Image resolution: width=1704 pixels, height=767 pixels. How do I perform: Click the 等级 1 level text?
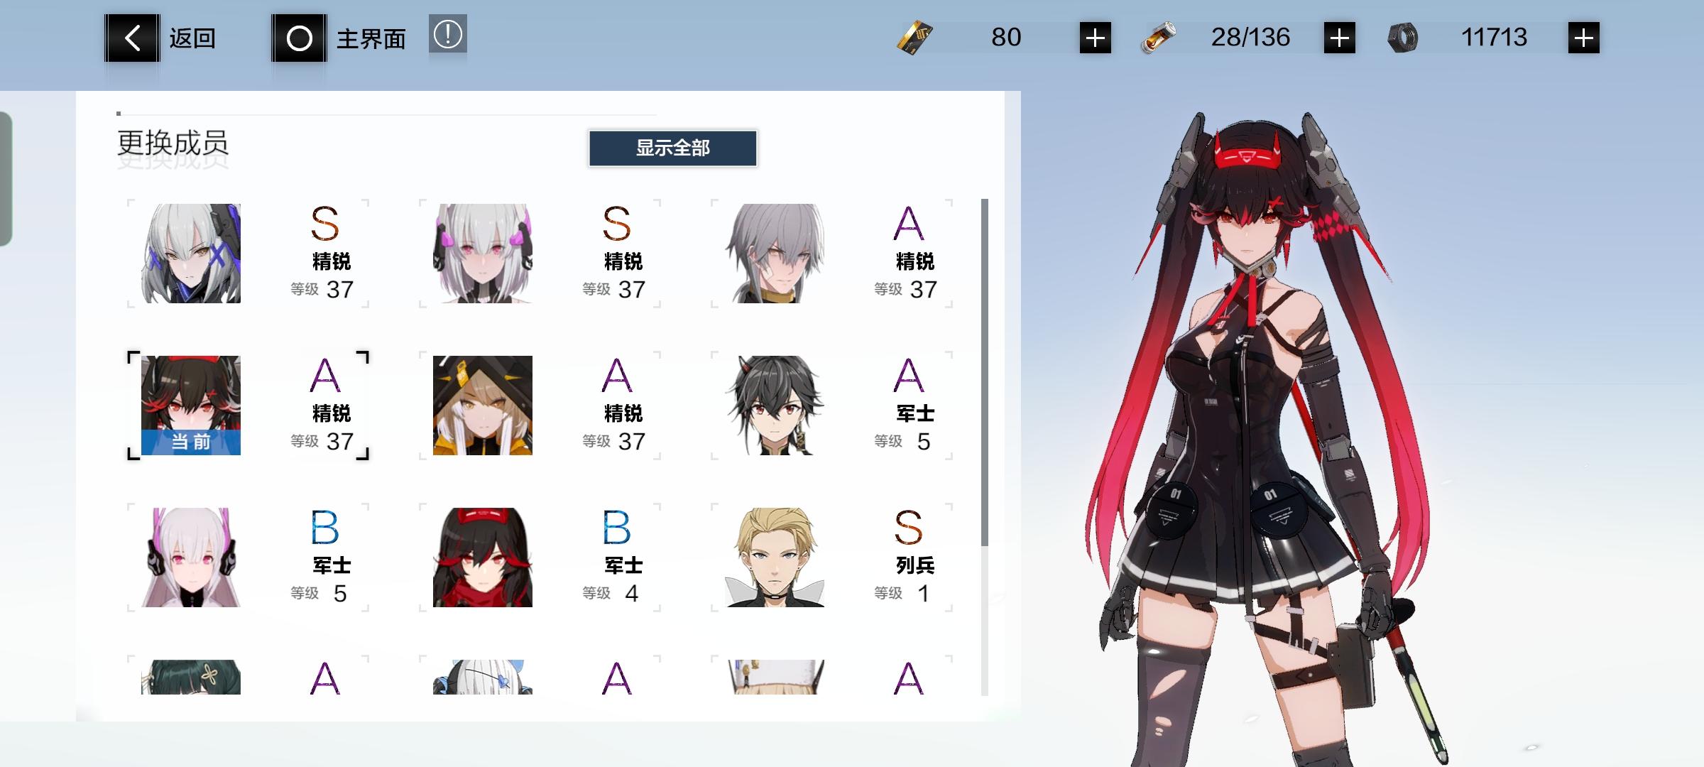902,593
